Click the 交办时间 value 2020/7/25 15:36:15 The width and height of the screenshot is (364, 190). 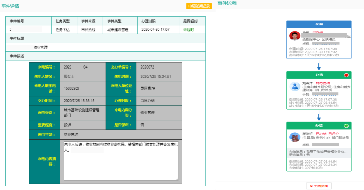coord(79,101)
